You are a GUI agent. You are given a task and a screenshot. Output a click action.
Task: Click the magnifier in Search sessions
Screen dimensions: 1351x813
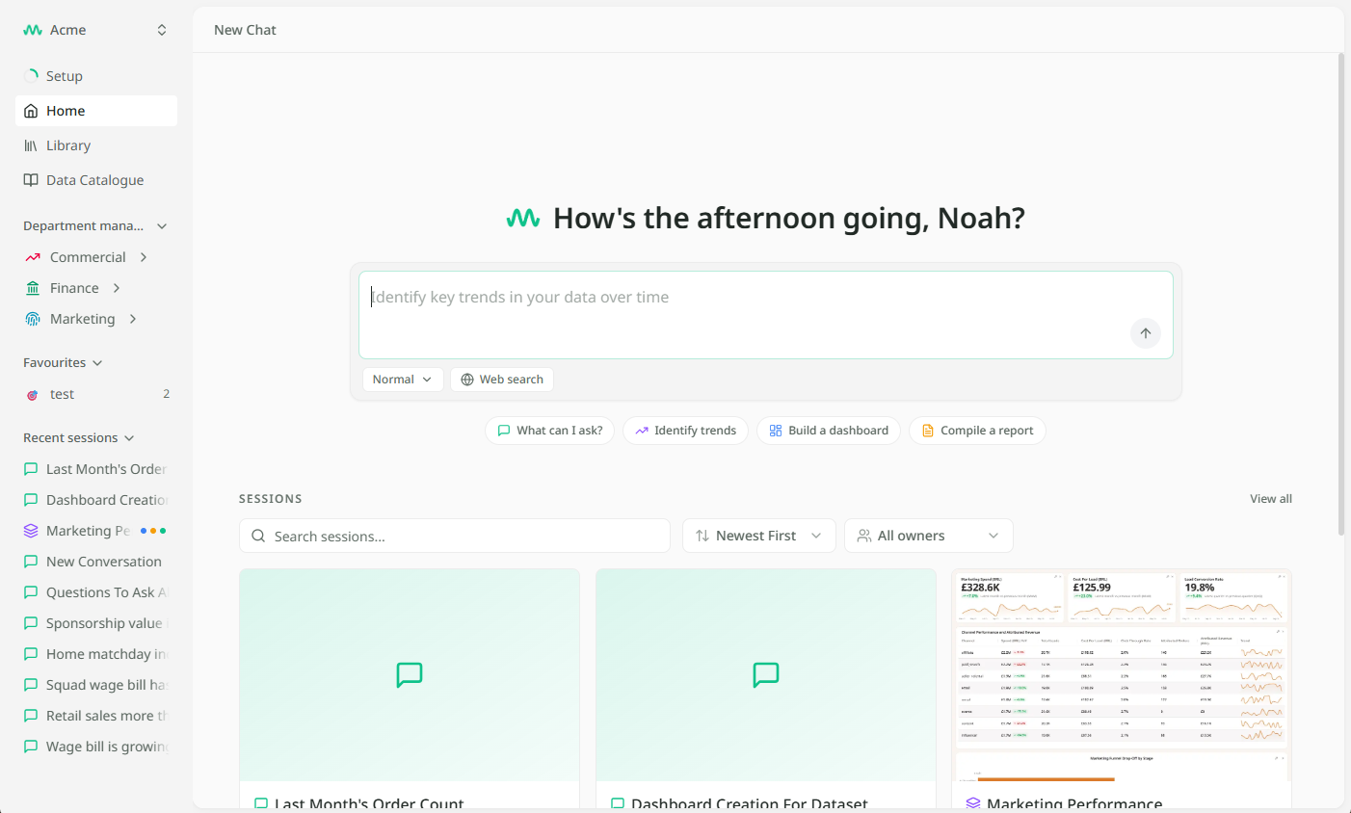(258, 536)
